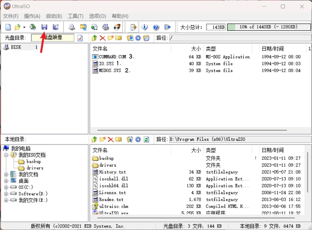Click the Burn CD/DVD image flame icon
This screenshot has height=230, width=312.
coord(117,27)
